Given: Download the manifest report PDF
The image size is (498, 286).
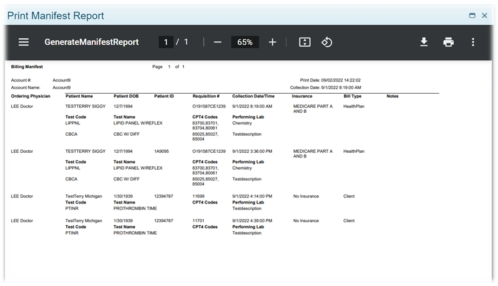Looking at the screenshot, I should pyautogui.click(x=424, y=42).
